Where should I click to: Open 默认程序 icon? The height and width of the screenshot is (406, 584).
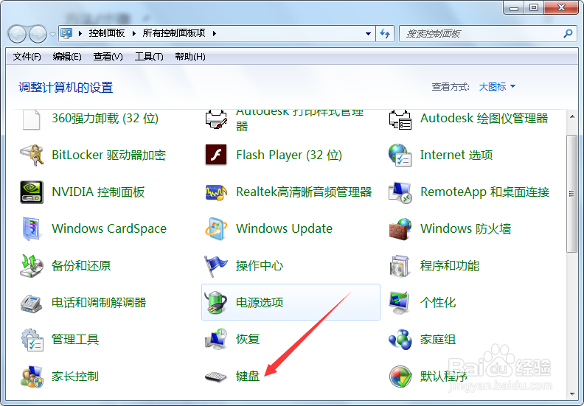(x=400, y=377)
